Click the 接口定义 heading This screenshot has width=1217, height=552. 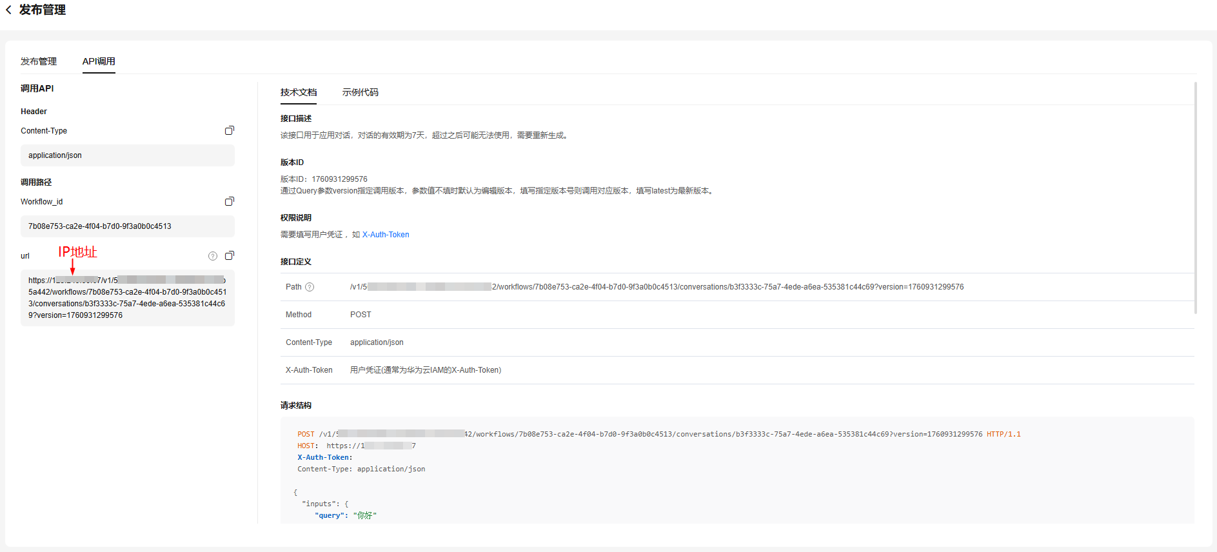tap(296, 262)
